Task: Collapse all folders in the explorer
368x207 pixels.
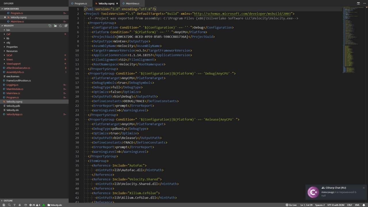Action: 66,26
